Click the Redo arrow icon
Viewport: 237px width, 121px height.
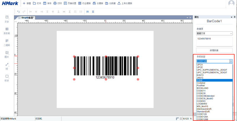point(24,12)
